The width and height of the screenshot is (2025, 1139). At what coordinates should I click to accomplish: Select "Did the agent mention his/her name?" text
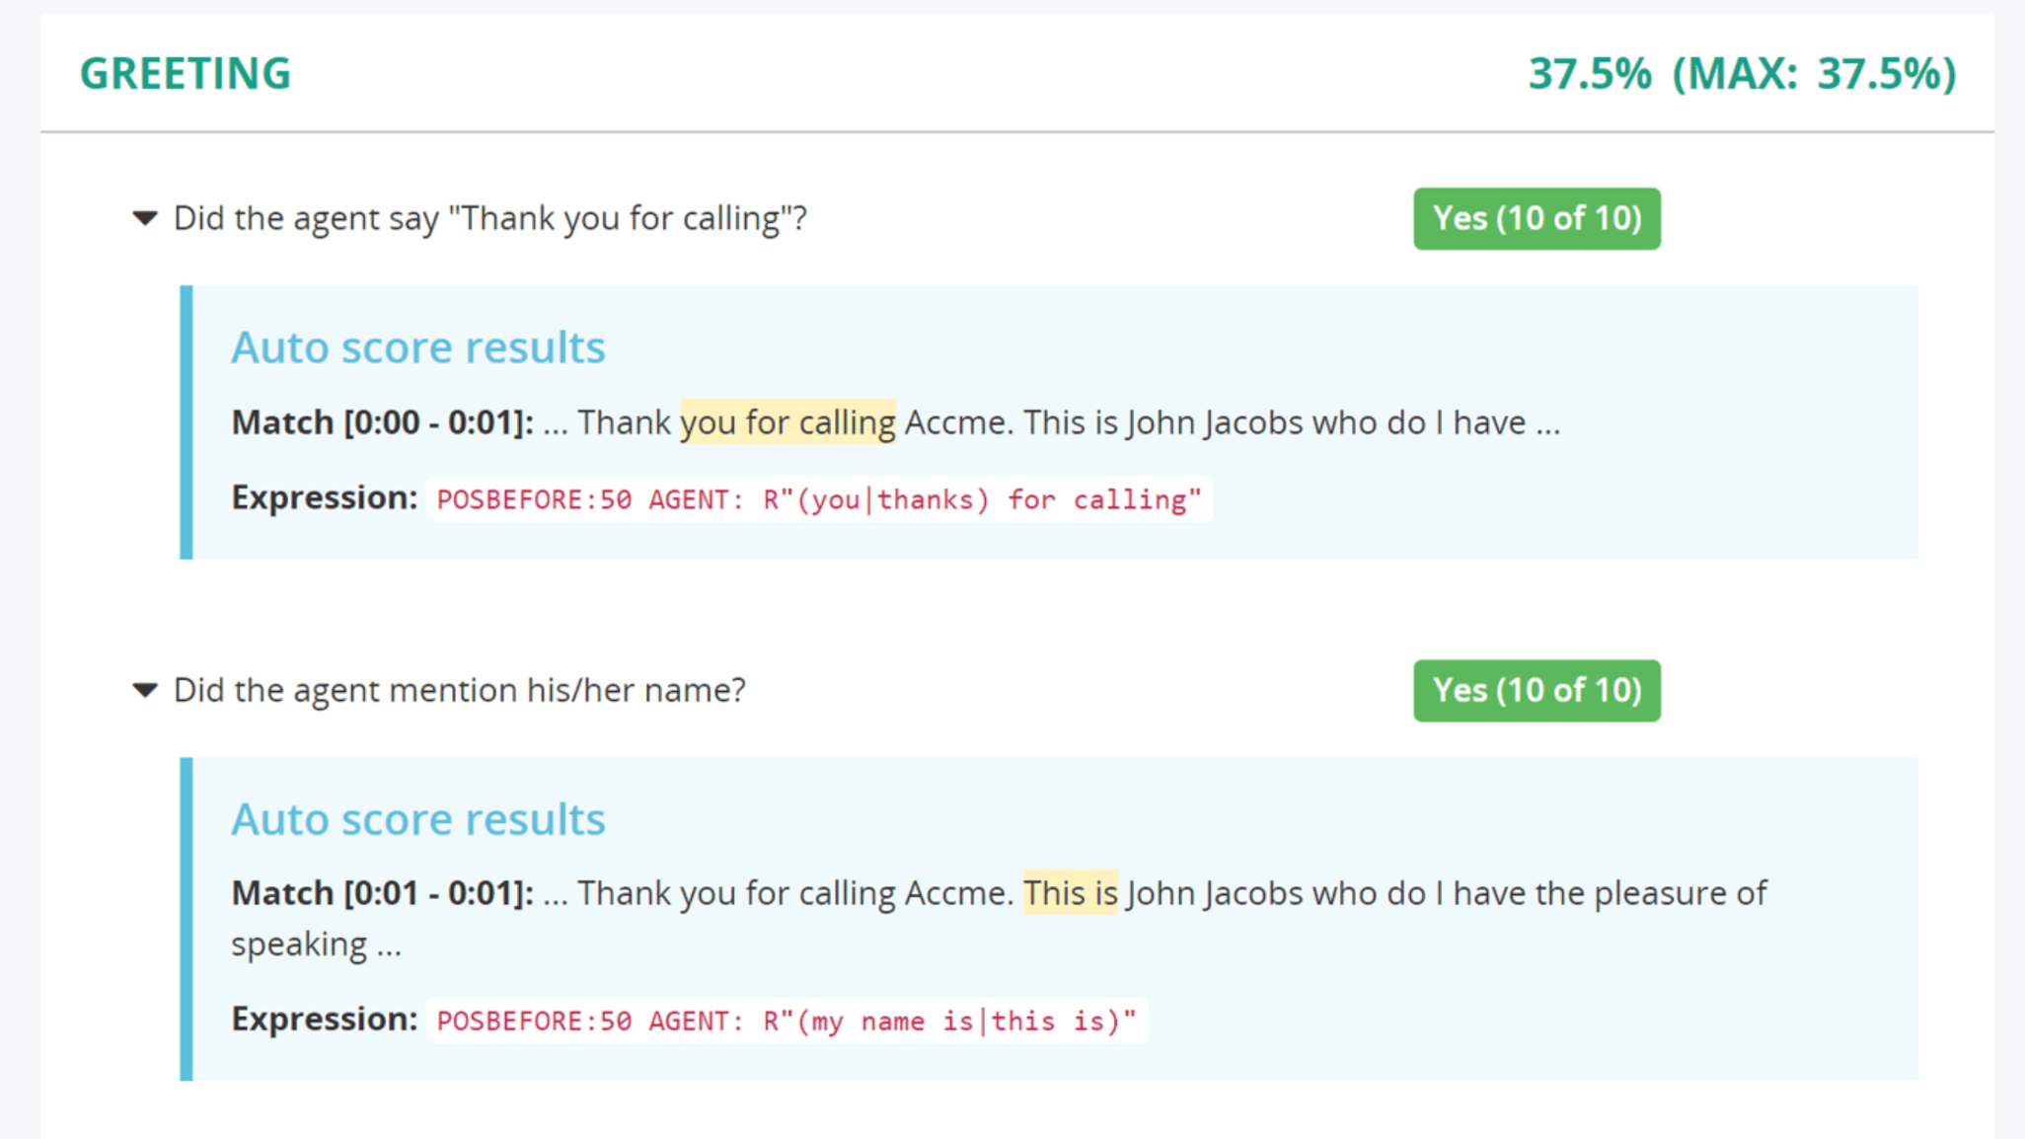pos(459,690)
